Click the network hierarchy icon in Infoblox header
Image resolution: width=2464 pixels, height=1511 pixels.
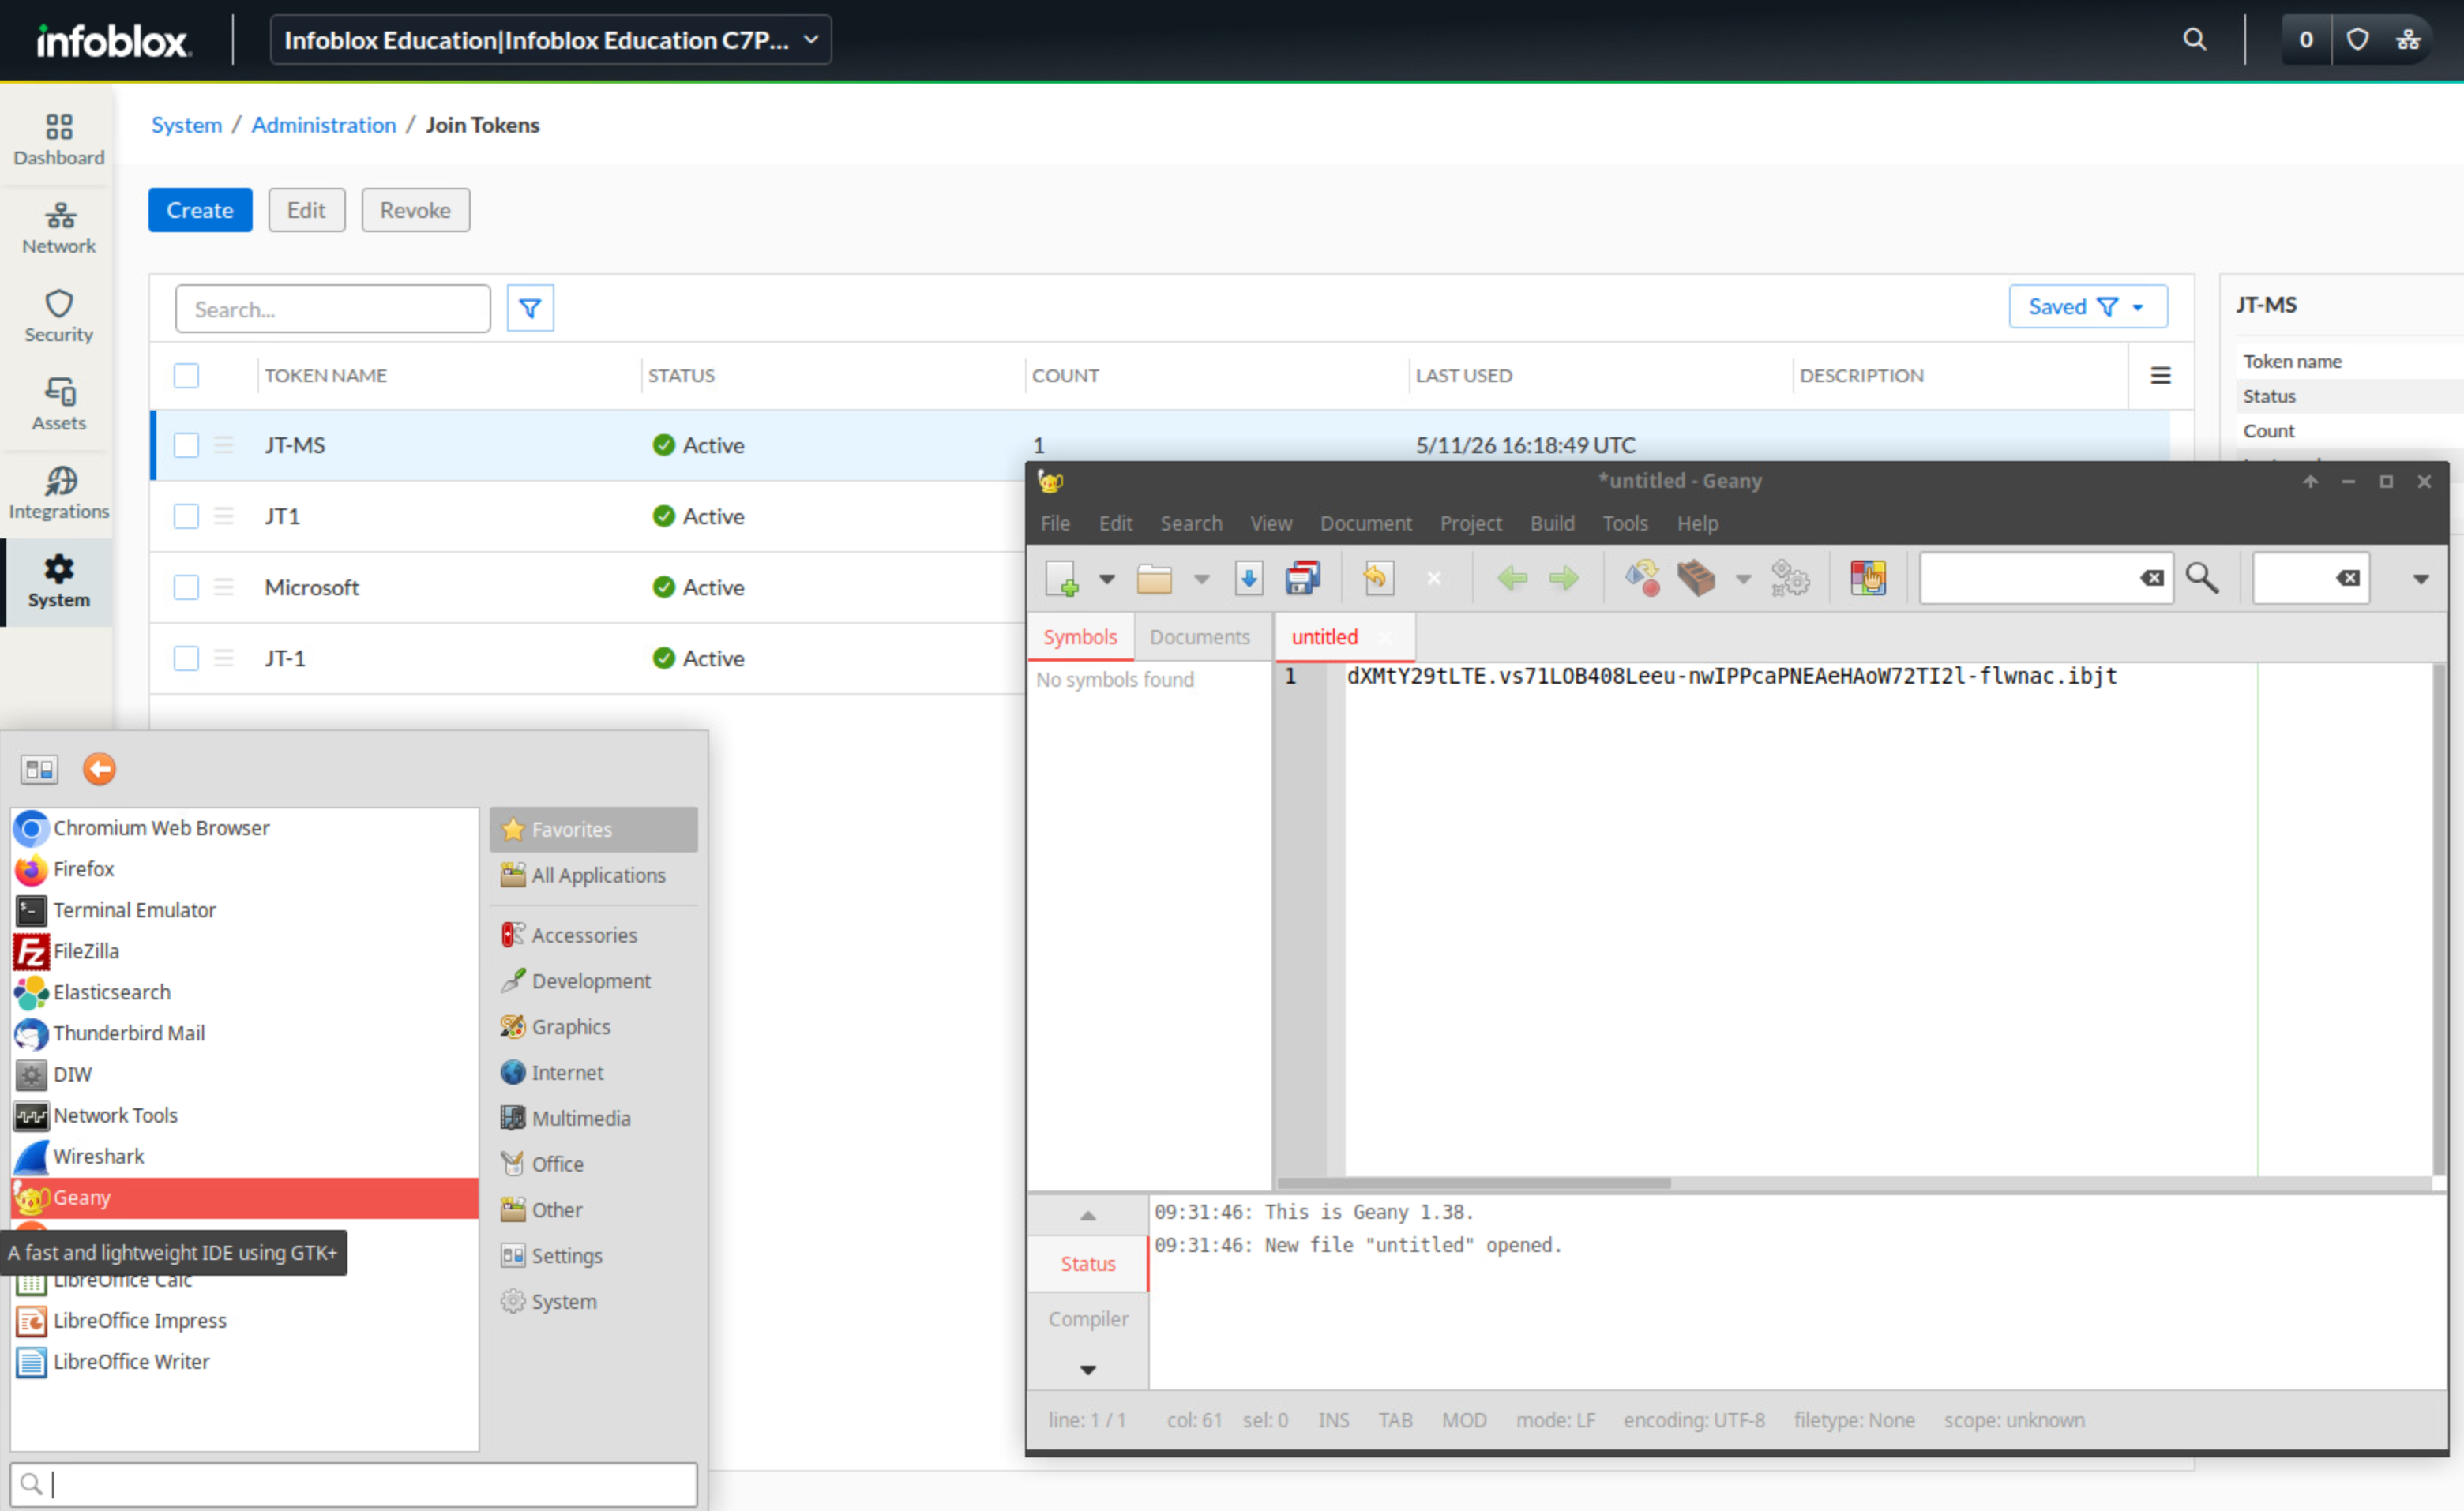pos(2408,40)
